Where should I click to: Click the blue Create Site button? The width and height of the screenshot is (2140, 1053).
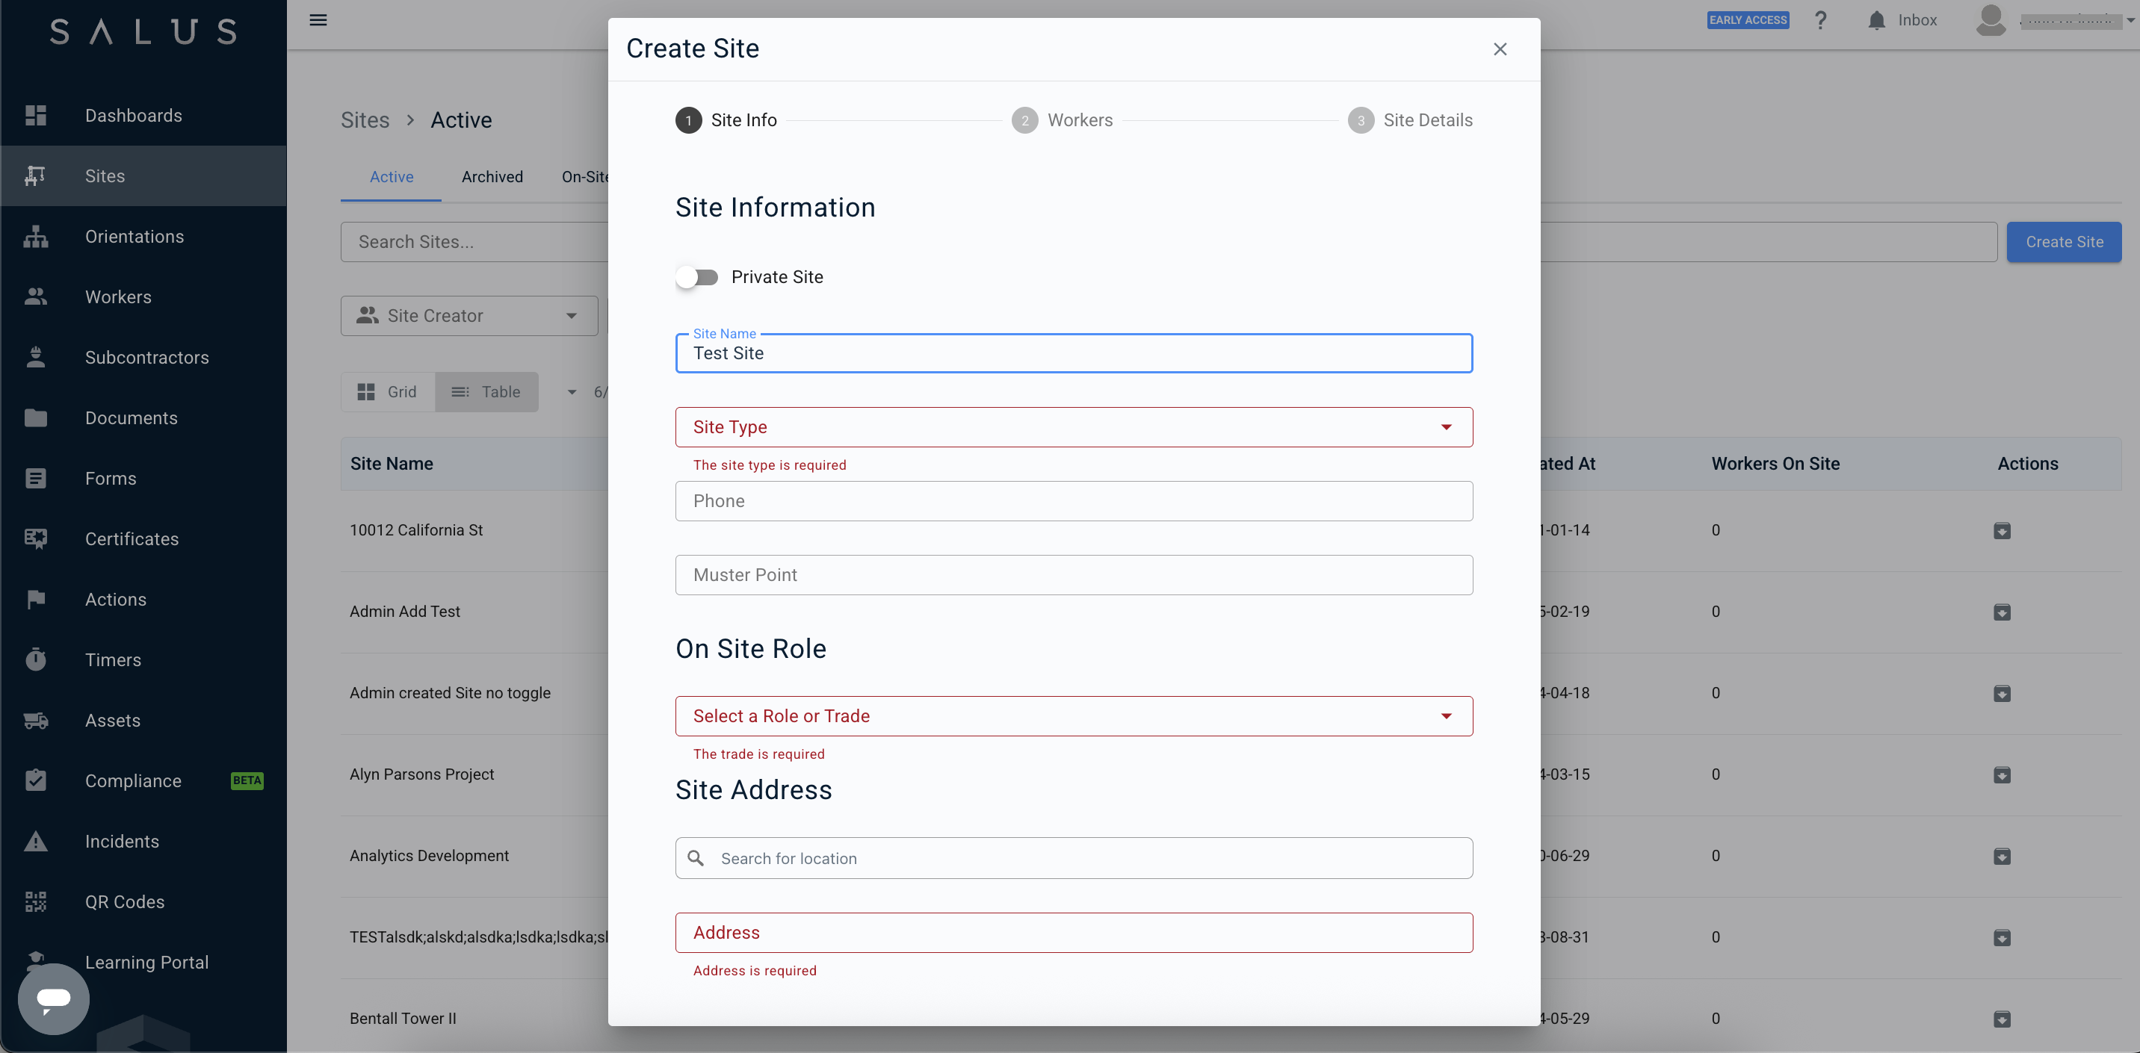coord(2065,242)
